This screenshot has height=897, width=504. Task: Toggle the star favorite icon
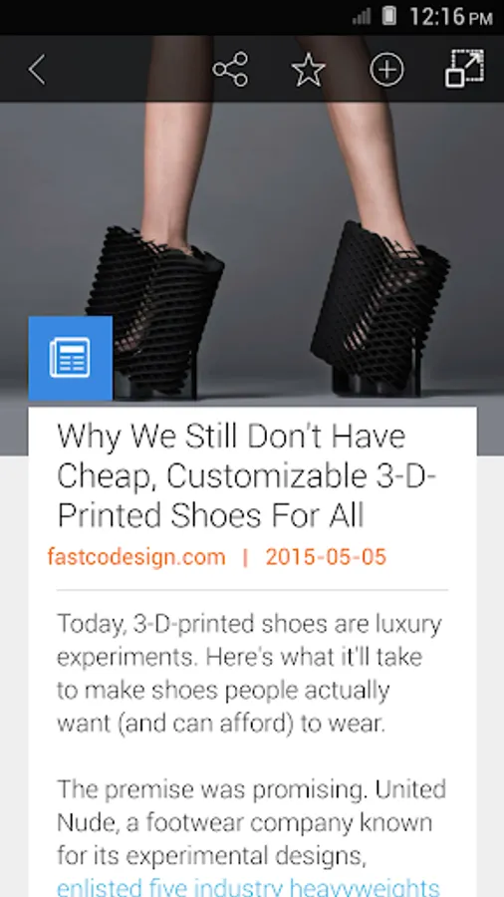point(309,70)
